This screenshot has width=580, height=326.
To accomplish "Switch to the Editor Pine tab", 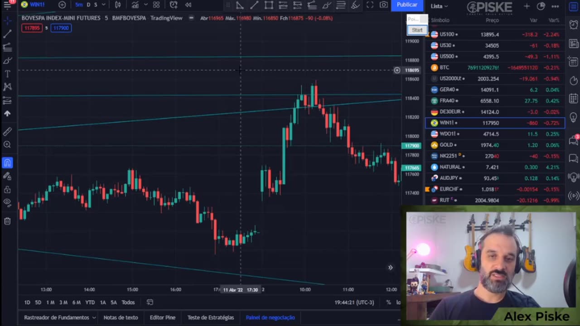I will point(163,317).
